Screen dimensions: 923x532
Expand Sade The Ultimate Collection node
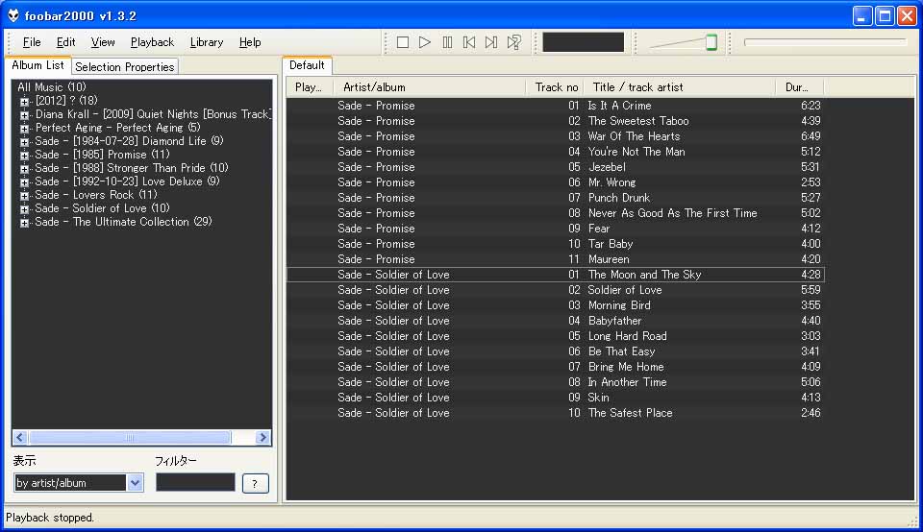coord(24,223)
